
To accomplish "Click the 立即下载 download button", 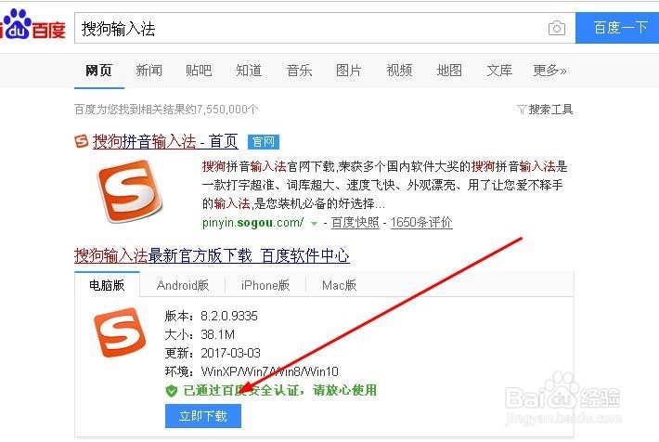I will (203, 416).
